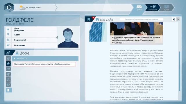The image size is (186, 104).
Task: Open the links chain dossier category
Action: pyautogui.click(x=8, y=69)
